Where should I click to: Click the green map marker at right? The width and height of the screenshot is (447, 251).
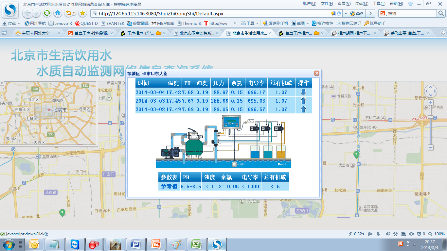(x=357, y=155)
